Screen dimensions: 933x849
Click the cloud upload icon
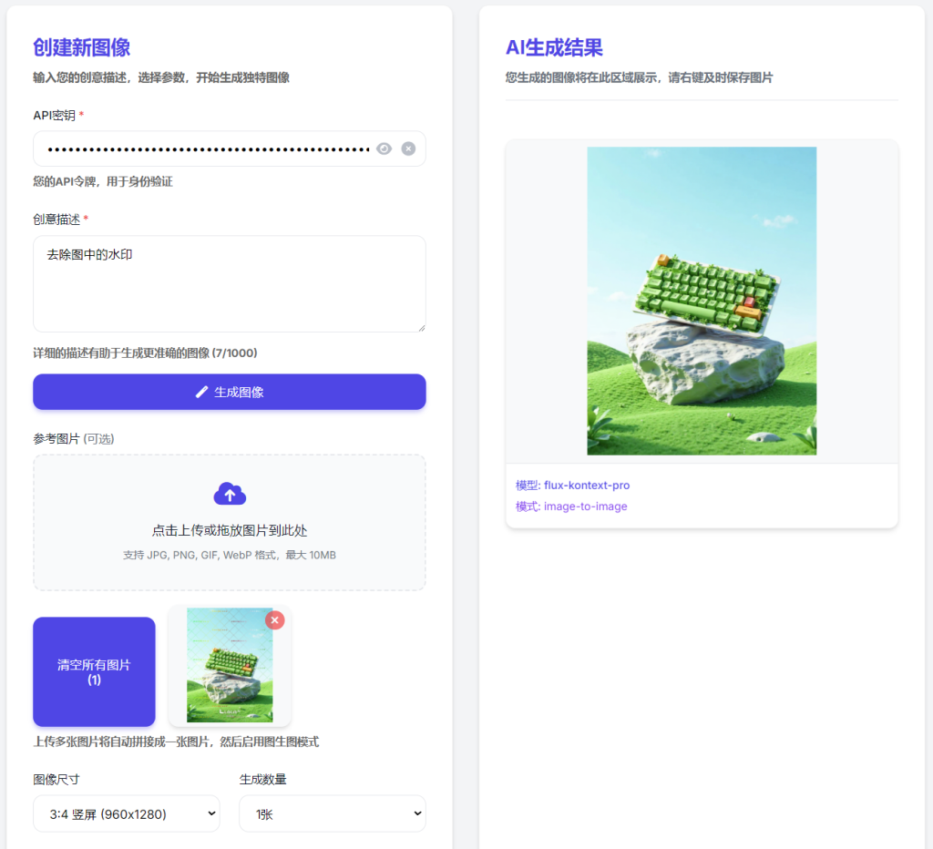click(230, 494)
